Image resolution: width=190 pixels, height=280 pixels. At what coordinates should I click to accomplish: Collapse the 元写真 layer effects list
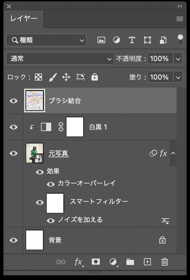[173, 153]
